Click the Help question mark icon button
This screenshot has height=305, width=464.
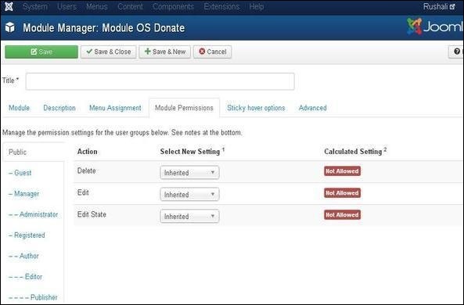pos(456,52)
